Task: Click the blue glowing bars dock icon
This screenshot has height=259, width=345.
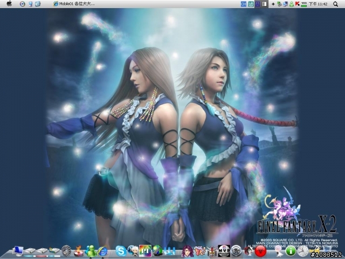Action: 169,251
